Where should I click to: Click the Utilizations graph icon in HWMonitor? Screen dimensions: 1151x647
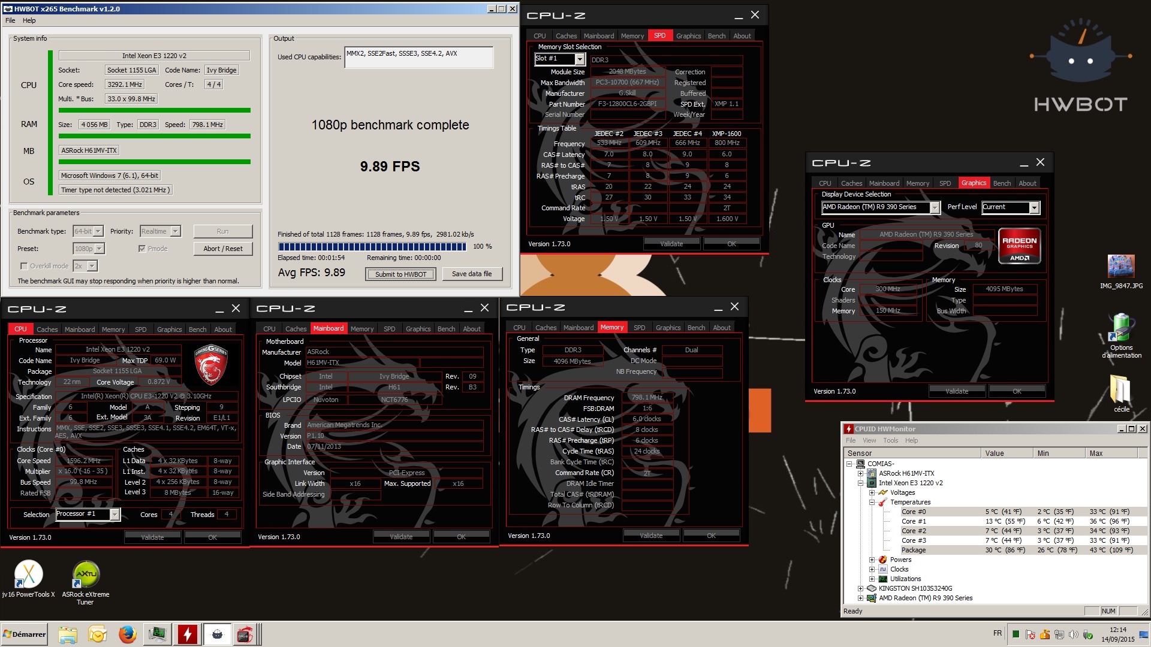[882, 579]
